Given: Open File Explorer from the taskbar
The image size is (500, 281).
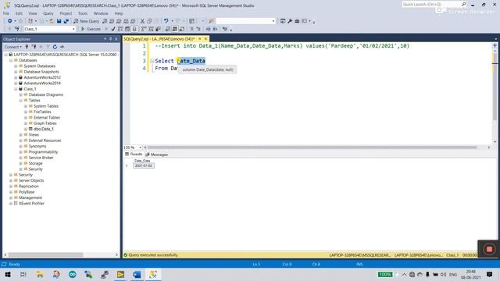Looking at the screenshot, I should (x=40, y=274).
